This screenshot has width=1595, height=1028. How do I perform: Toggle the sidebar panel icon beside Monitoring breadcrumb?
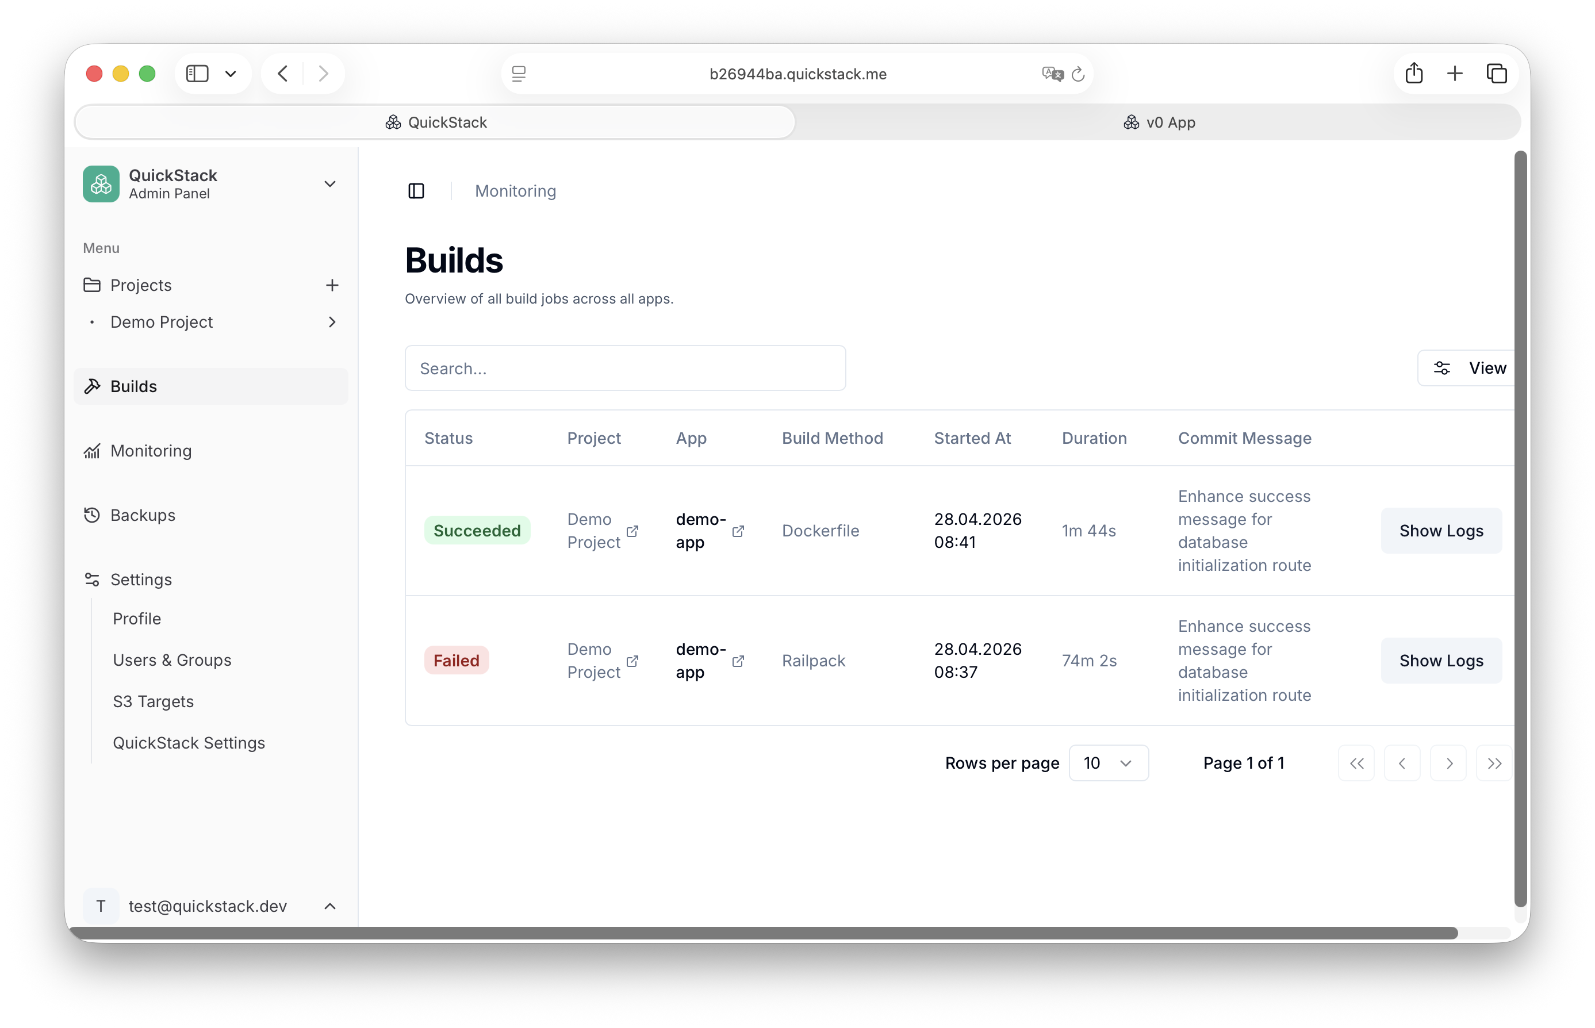416,191
